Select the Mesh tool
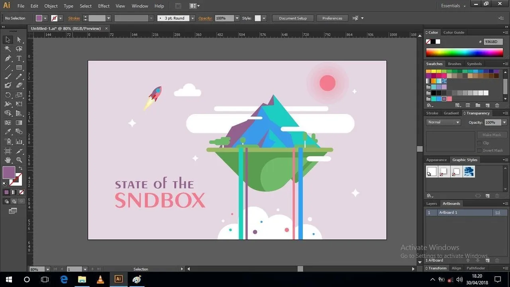The image size is (510, 287). click(8, 123)
